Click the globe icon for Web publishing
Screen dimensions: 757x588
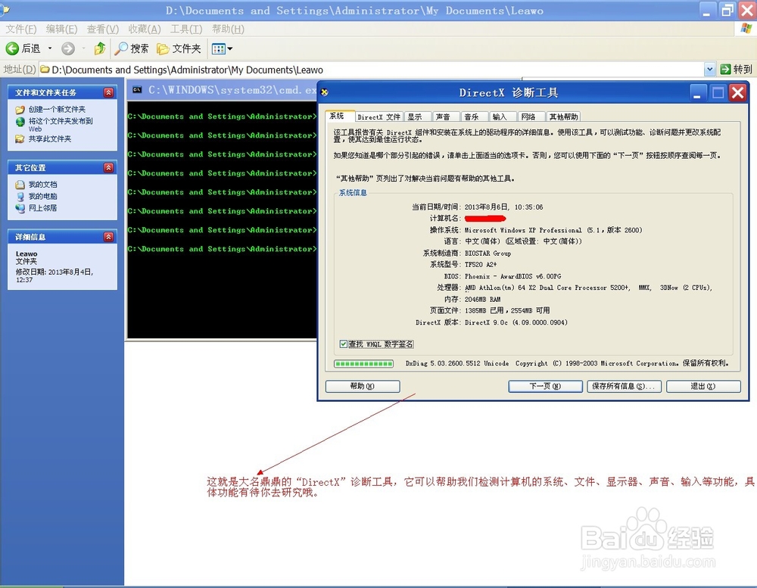tap(20, 122)
